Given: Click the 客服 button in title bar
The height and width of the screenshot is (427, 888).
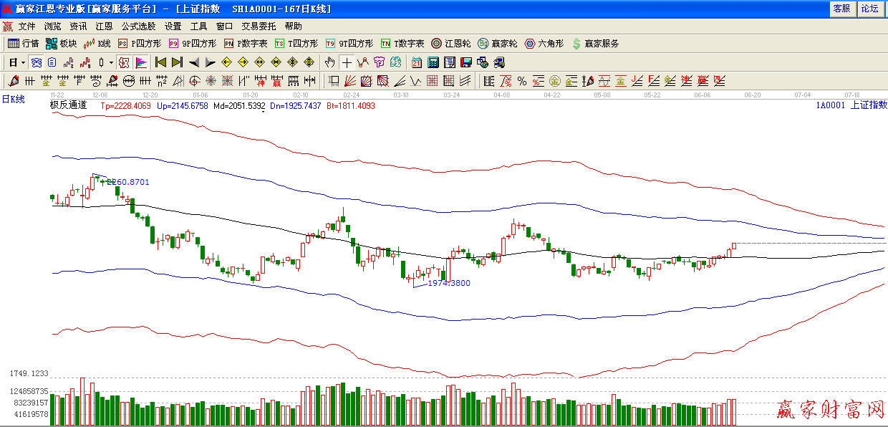Looking at the screenshot, I should tap(841, 9).
